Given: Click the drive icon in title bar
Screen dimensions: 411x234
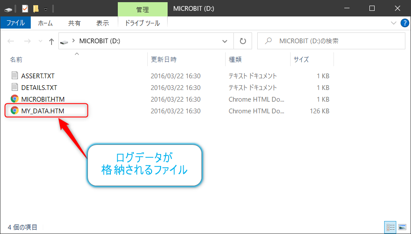Looking at the screenshot, I should (x=8, y=10).
